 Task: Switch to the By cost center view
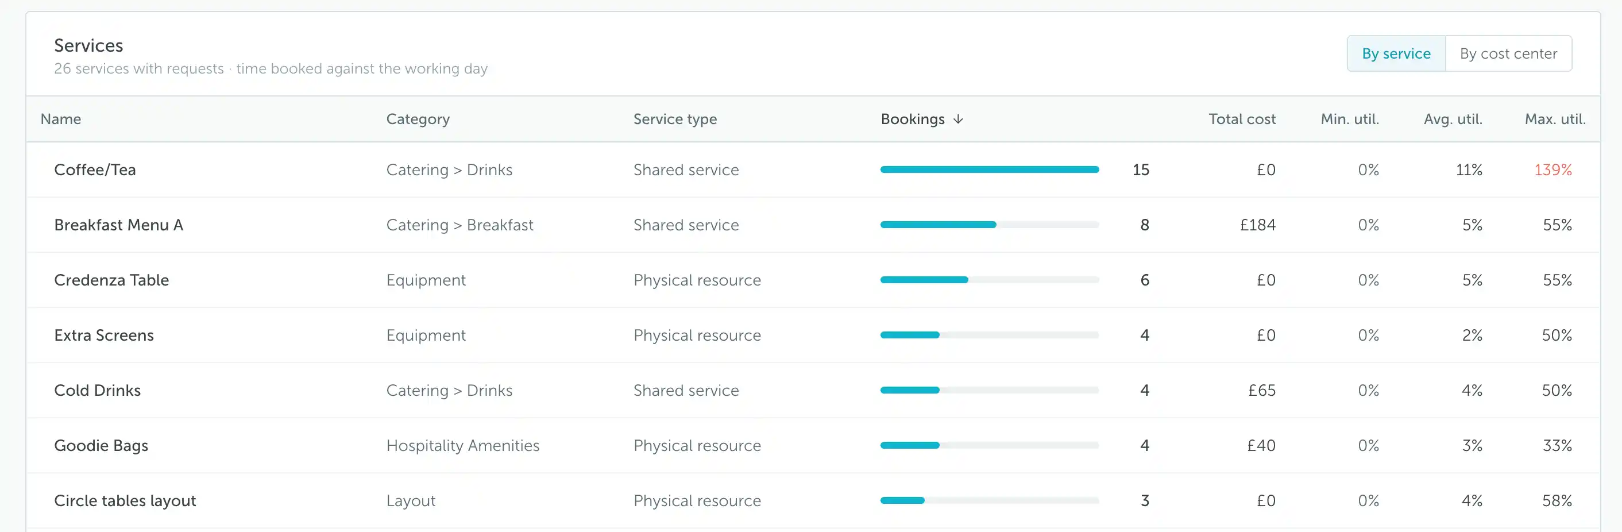[x=1508, y=53]
